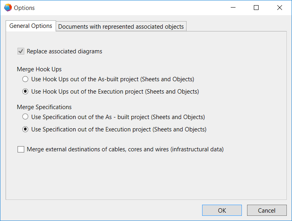This screenshot has height=221, width=292.
Task: Dismiss dialog using the Cancel button
Action: pyautogui.click(x=267, y=210)
